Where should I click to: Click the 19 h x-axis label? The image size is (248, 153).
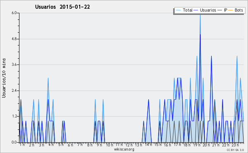[197, 145]
